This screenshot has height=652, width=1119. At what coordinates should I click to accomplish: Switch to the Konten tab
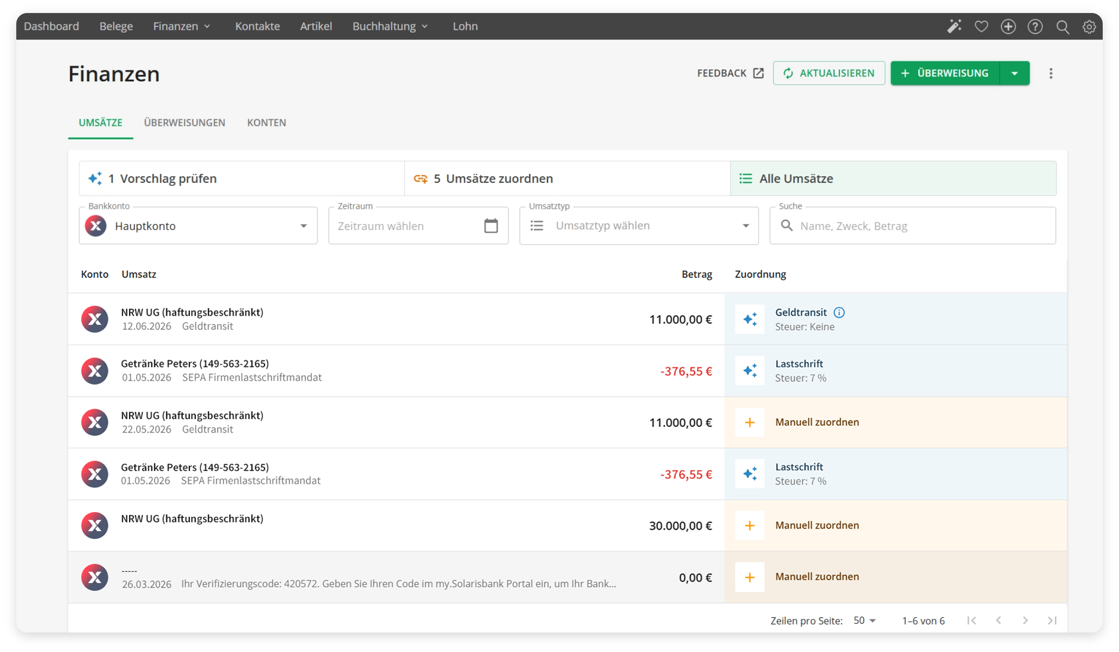(266, 123)
